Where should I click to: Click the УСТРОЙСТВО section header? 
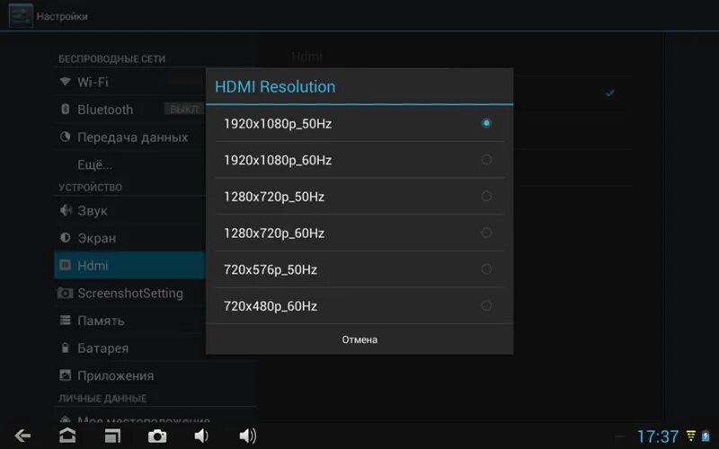(91, 188)
